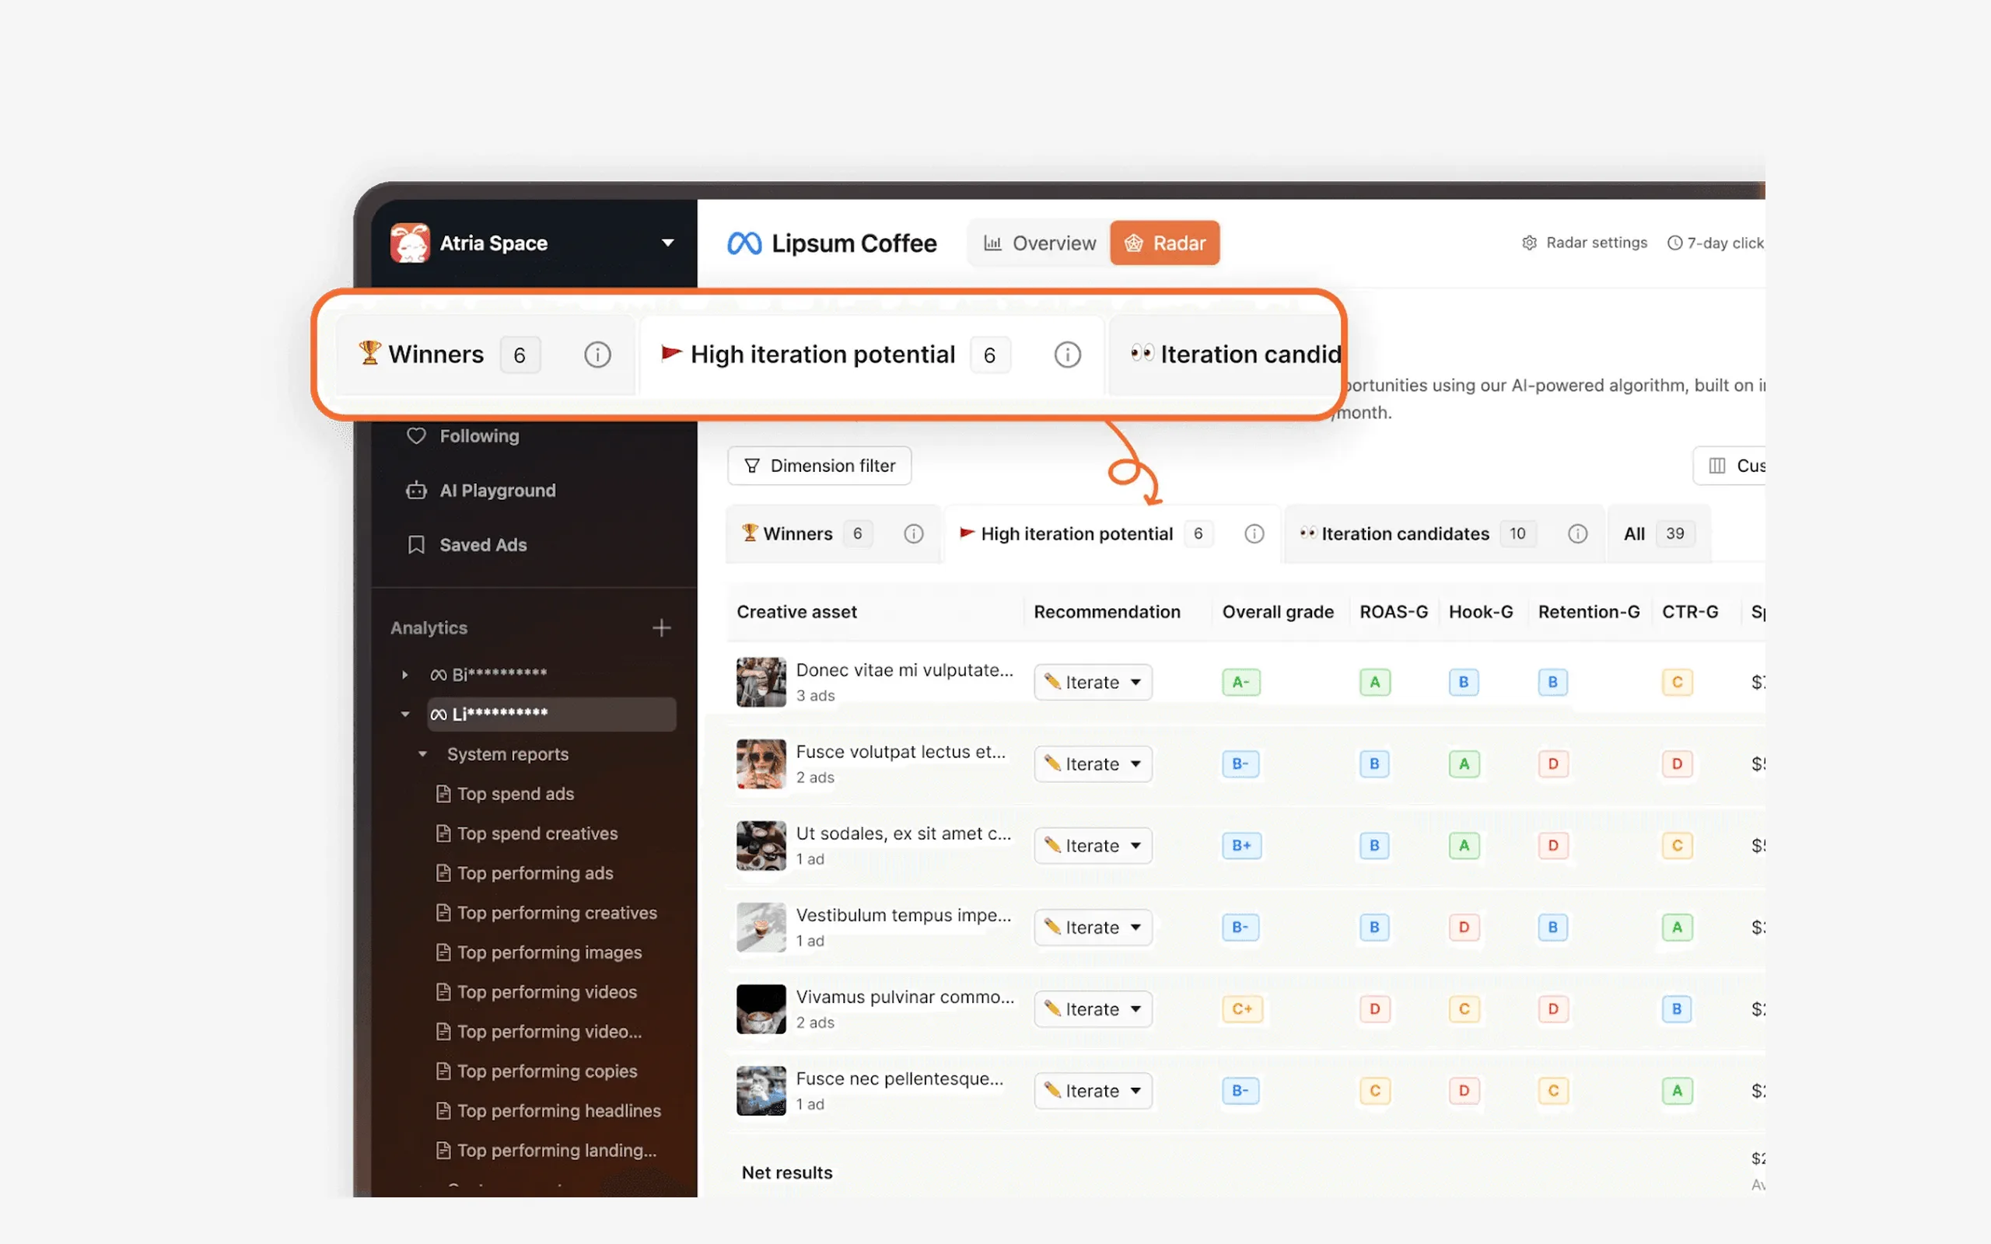Image resolution: width=1991 pixels, height=1244 pixels.
Task: Click the document icon for Top performing headlines
Action: click(x=443, y=1111)
